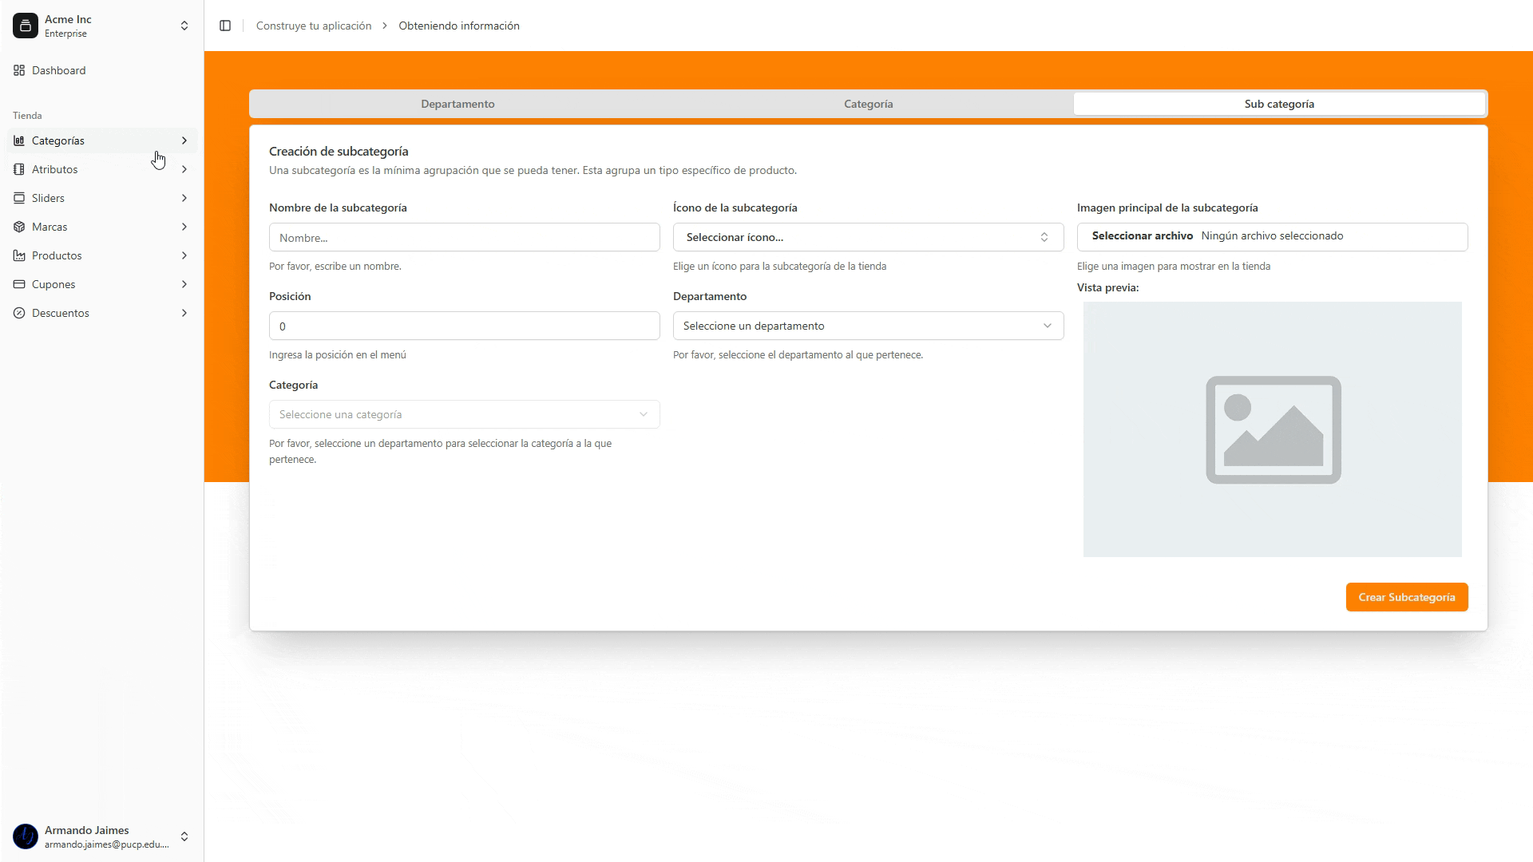This screenshot has width=1533, height=862.
Task: Switch to the Departamento tab
Action: 458,104
